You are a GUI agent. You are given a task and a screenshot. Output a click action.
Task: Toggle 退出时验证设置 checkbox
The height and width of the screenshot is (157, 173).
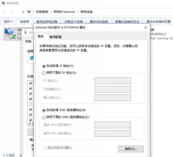(x=45, y=147)
